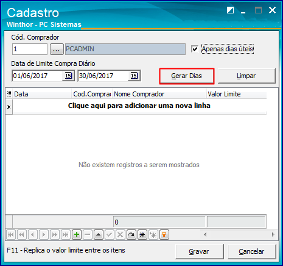Image resolution: width=283 pixels, height=266 pixels.
Task: Click the next record arrow icon
Action: click(44, 235)
